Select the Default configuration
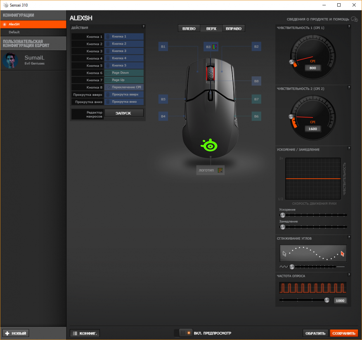362x340 pixels. point(33,32)
